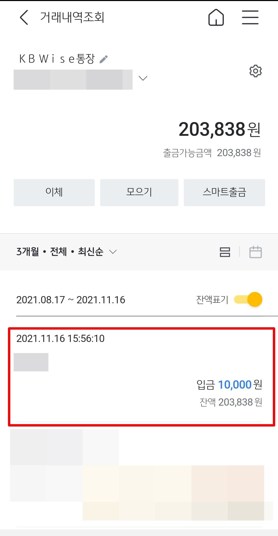278x536 pixels.
Task: Open the hamburger menu
Action: 250,18
